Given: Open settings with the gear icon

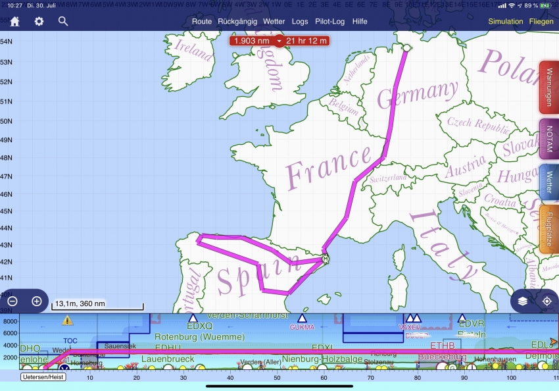Looking at the screenshot, I should [x=39, y=22].
